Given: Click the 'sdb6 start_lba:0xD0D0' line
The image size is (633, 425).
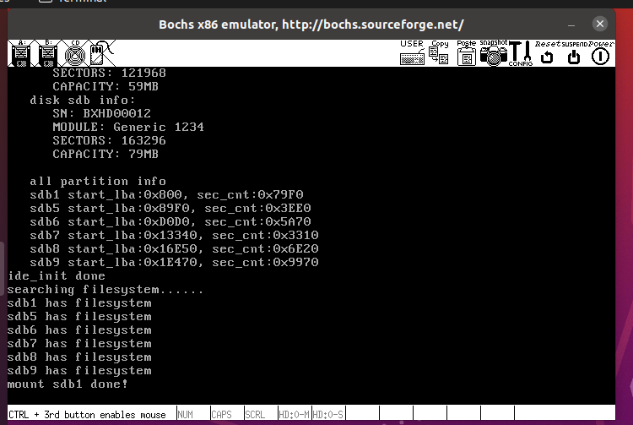Looking at the screenshot, I should click(170, 221).
